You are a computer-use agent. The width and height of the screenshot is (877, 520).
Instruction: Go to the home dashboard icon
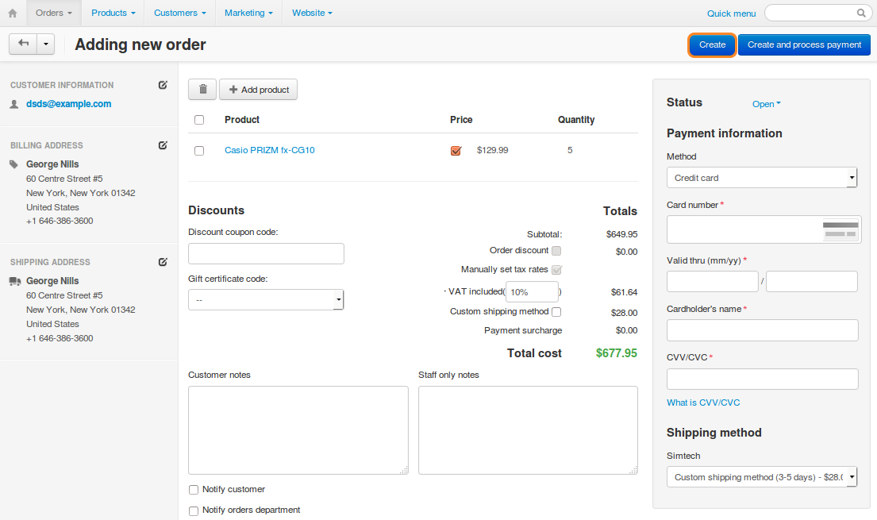pos(13,13)
